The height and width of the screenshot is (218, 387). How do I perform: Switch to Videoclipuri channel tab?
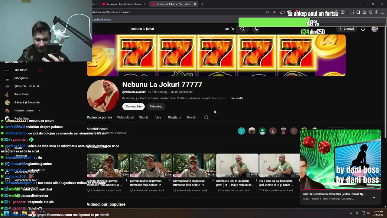pyautogui.click(x=125, y=117)
